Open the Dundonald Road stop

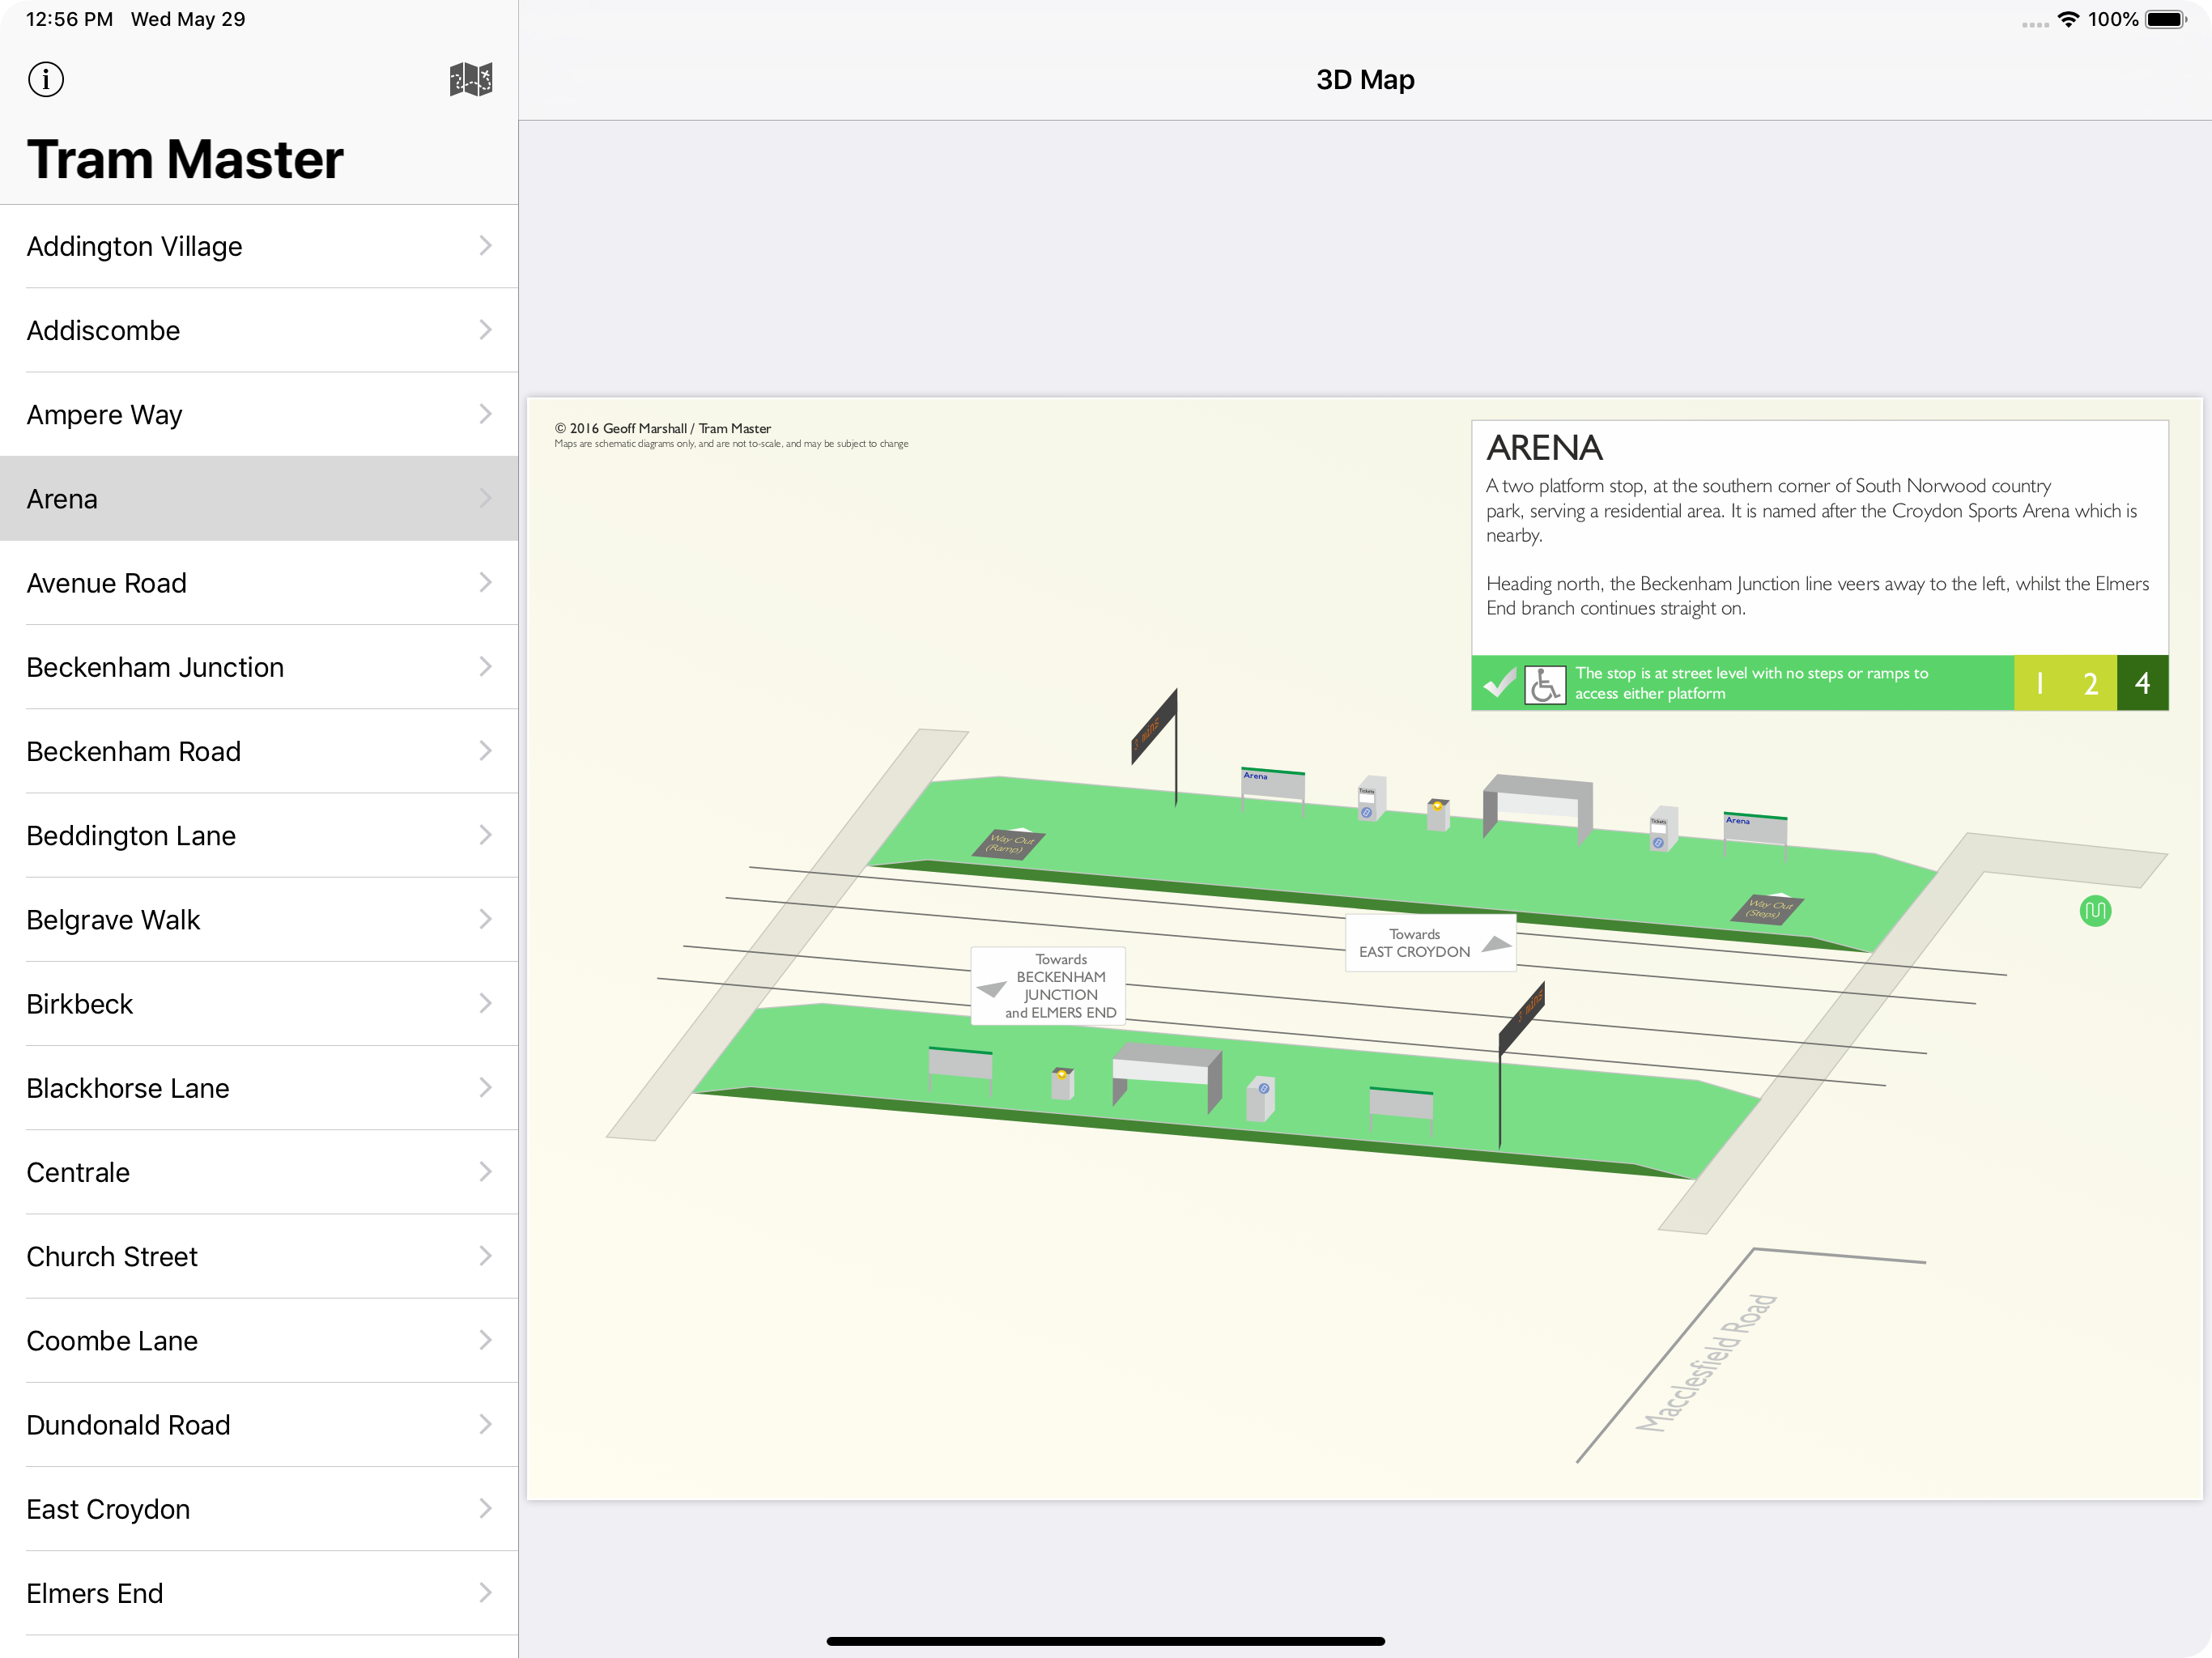point(259,1425)
